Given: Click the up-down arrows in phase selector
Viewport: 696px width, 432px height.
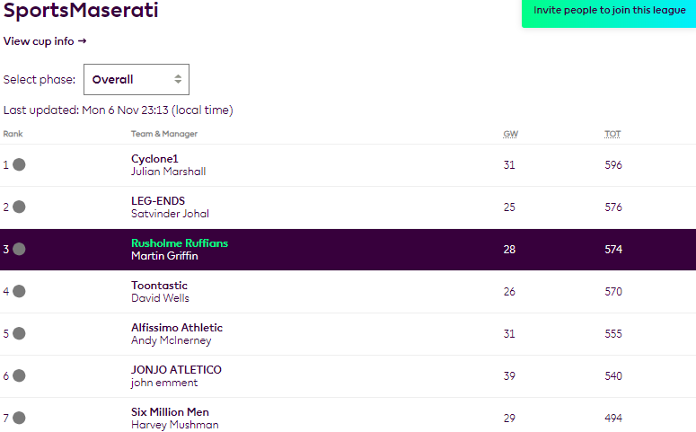Looking at the screenshot, I should point(178,79).
